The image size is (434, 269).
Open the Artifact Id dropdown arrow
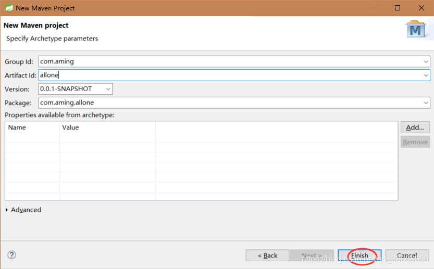point(426,75)
